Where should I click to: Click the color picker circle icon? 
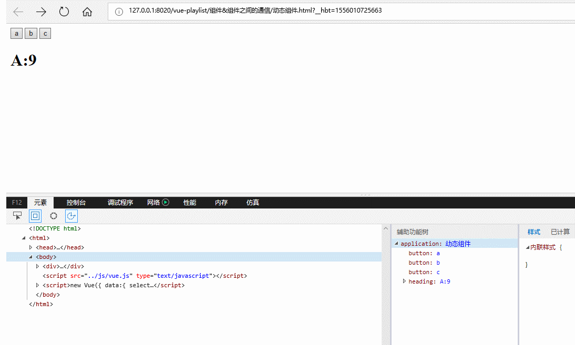(x=54, y=216)
